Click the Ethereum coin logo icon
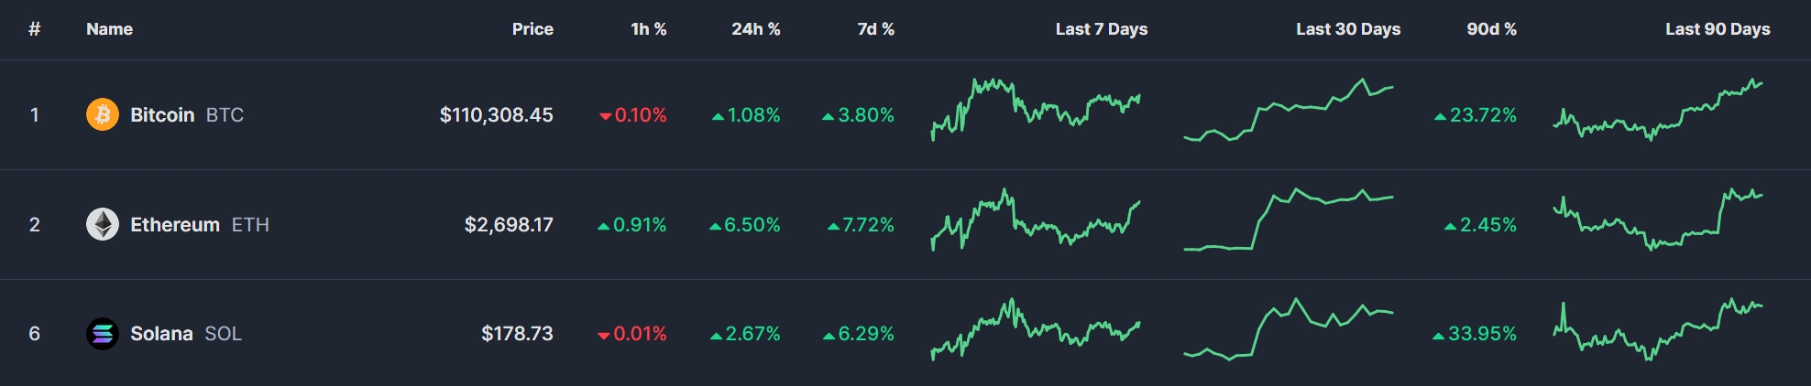 (103, 224)
